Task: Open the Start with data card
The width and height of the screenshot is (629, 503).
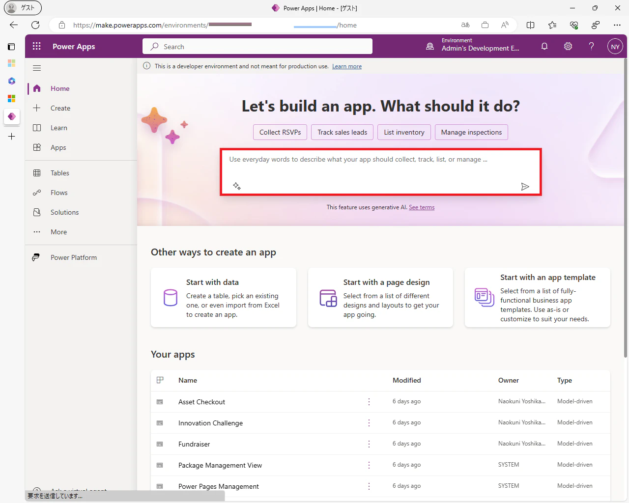Action: click(224, 298)
